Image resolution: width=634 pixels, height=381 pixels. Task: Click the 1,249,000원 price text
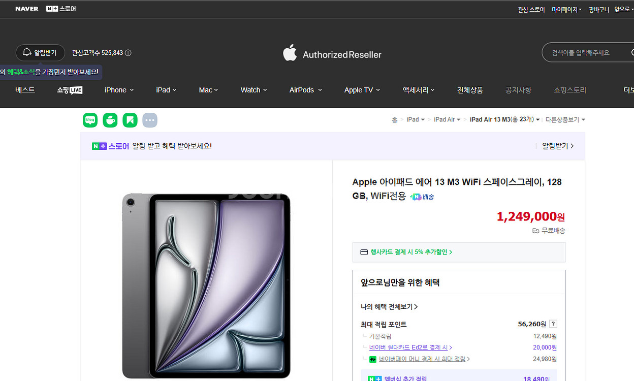click(530, 216)
